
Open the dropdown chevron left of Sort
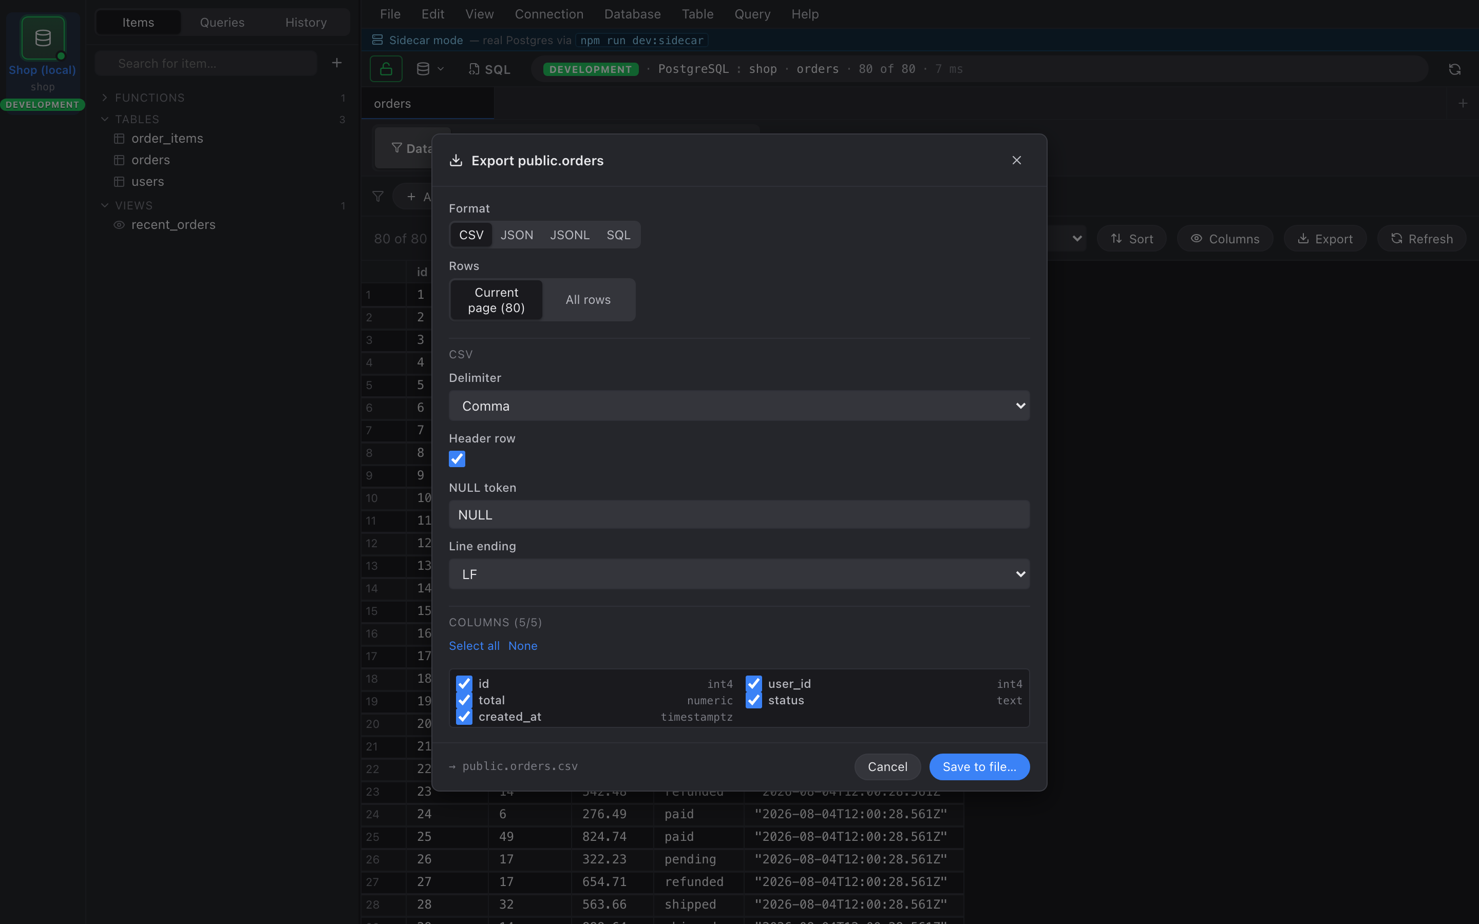1077,239
